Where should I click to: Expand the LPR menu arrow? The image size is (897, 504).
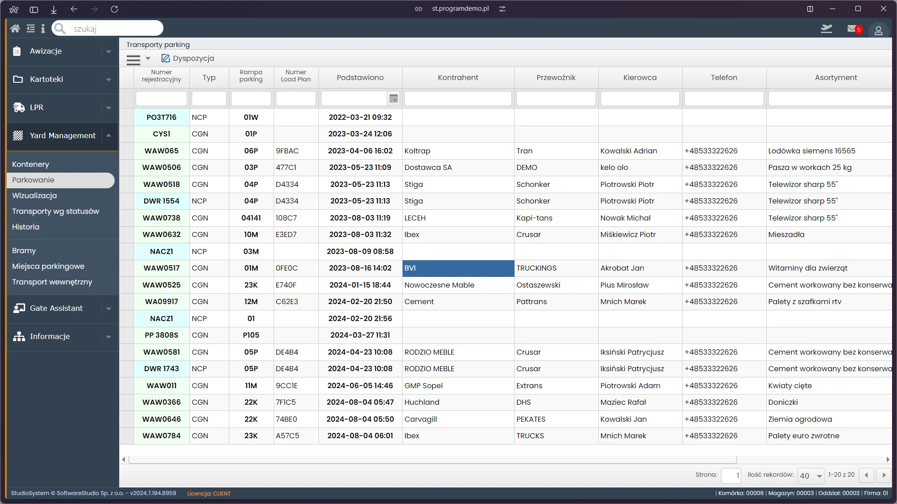(108, 108)
